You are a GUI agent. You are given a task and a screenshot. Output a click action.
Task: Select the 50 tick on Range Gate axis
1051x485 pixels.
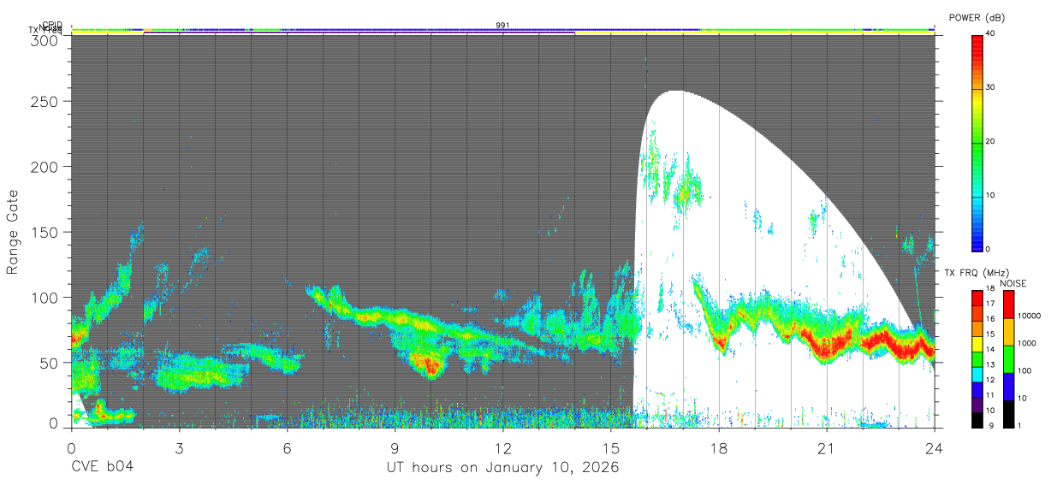(49, 363)
